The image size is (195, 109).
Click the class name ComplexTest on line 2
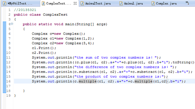point(55,15)
